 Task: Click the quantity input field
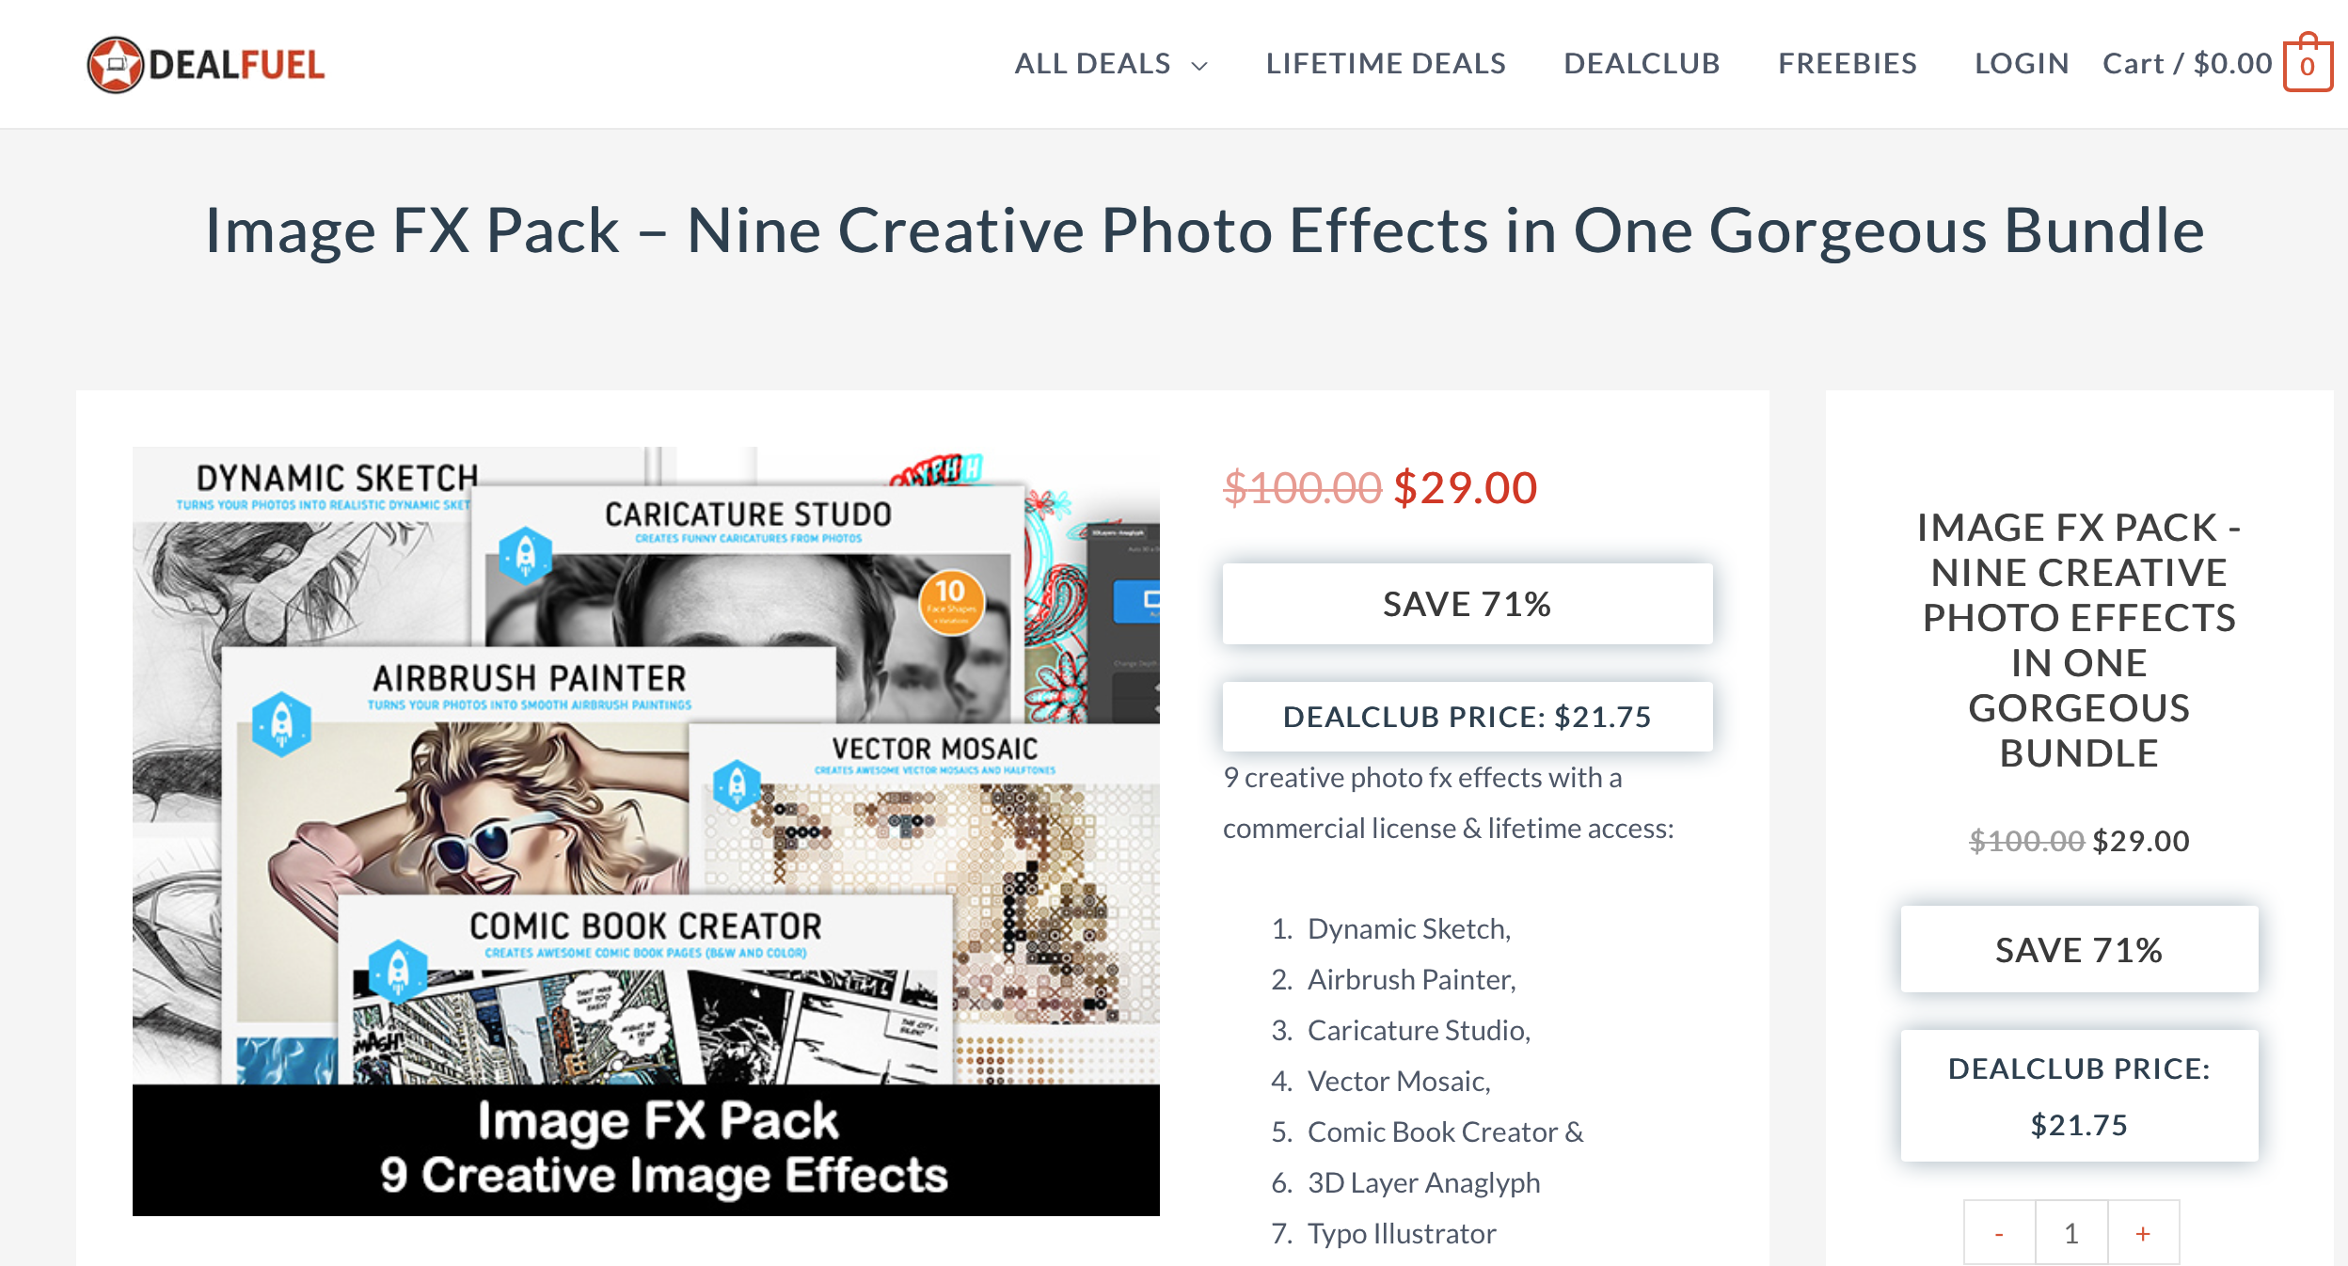pyautogui.click(x=2071, y=1233)
